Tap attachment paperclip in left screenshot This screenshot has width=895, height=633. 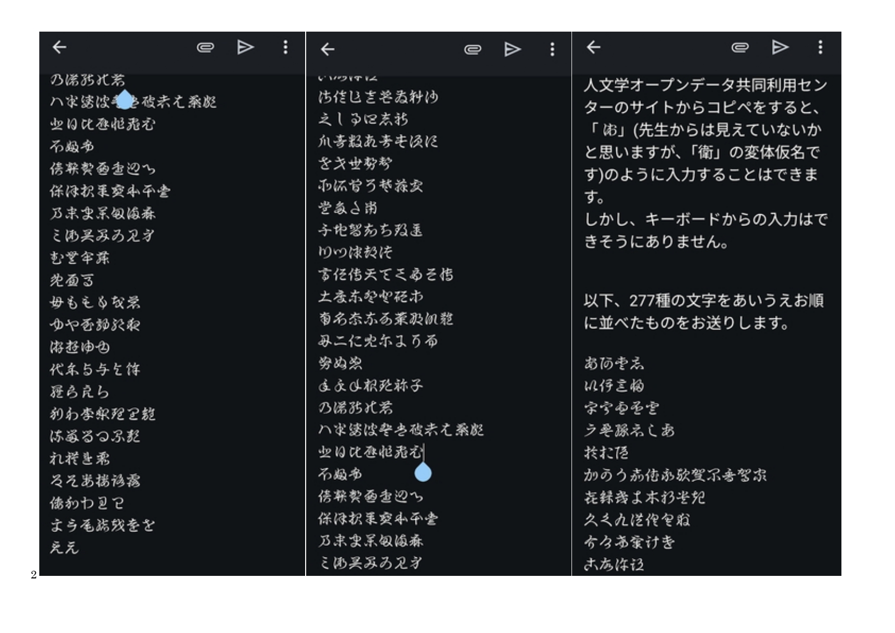point(205,47)
